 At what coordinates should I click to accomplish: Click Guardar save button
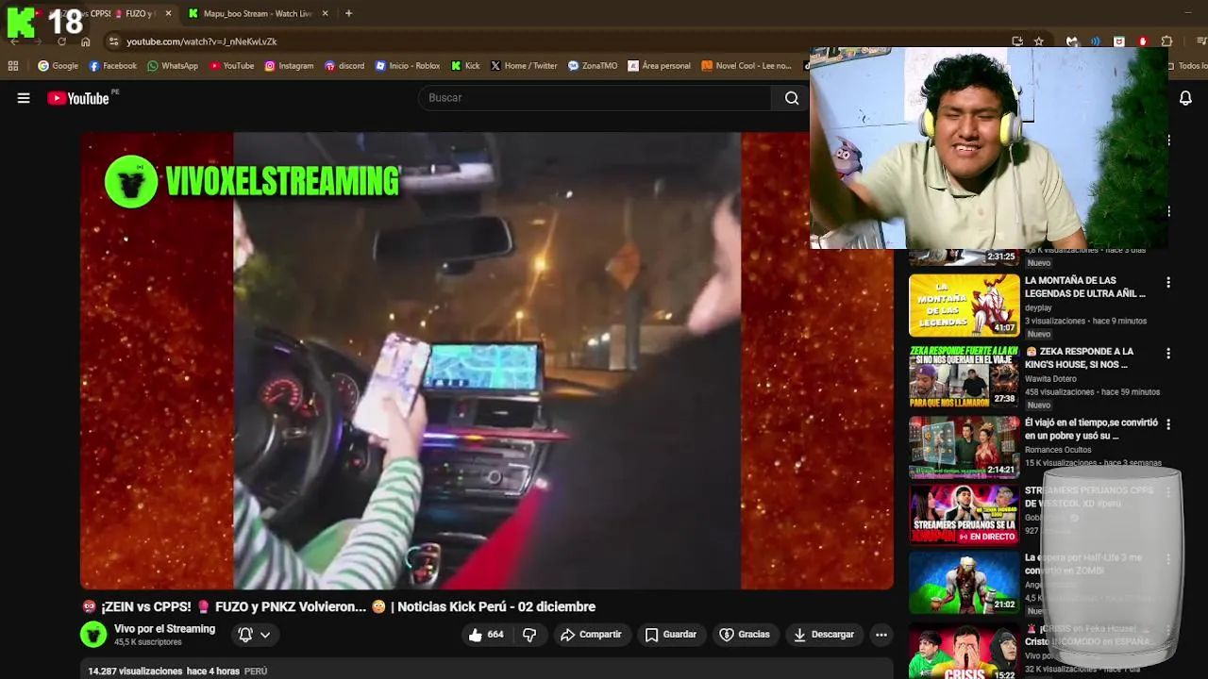670,635
